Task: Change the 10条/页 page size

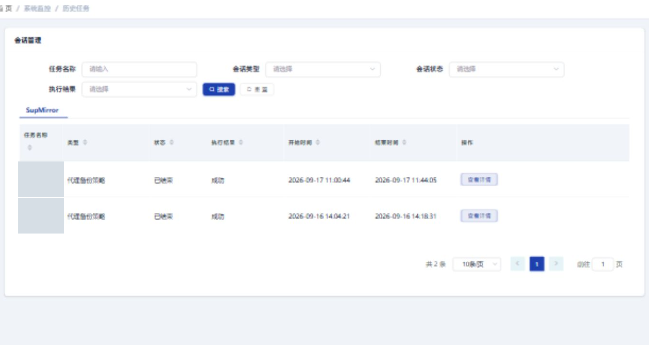Action: pyautogui.click(x=476, y=264)
